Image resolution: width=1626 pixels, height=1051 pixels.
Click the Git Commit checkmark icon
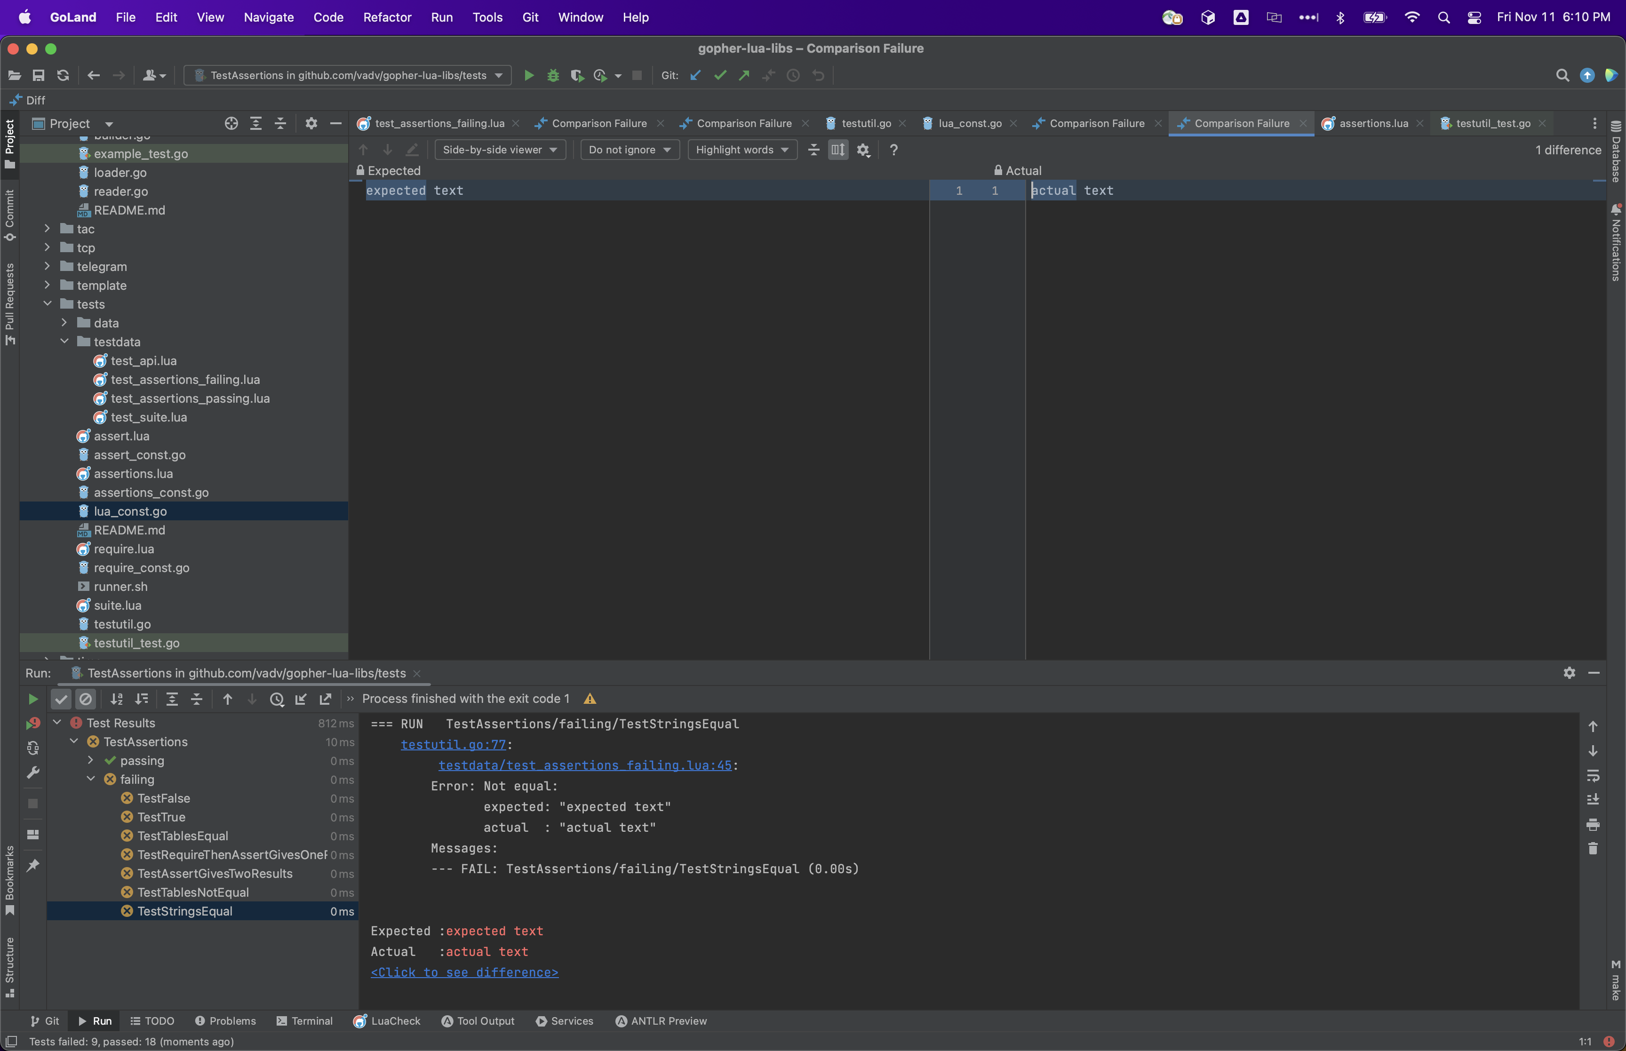720,75
